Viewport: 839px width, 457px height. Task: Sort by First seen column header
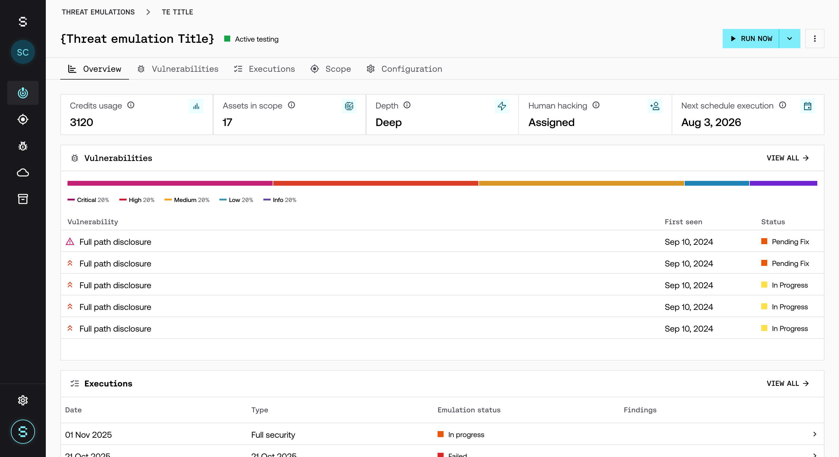(x=683, y=222)
